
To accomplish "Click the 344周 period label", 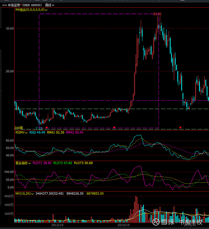I will (19, 128).
